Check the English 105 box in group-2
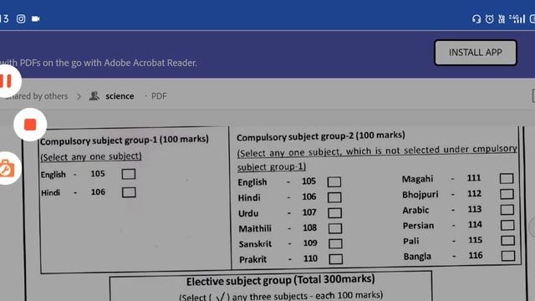Screen dimensions: 535x301 334,182
